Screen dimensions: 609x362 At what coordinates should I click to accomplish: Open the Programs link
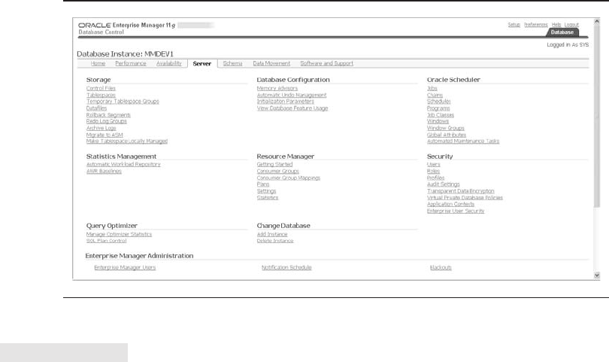tap(438, 108)
